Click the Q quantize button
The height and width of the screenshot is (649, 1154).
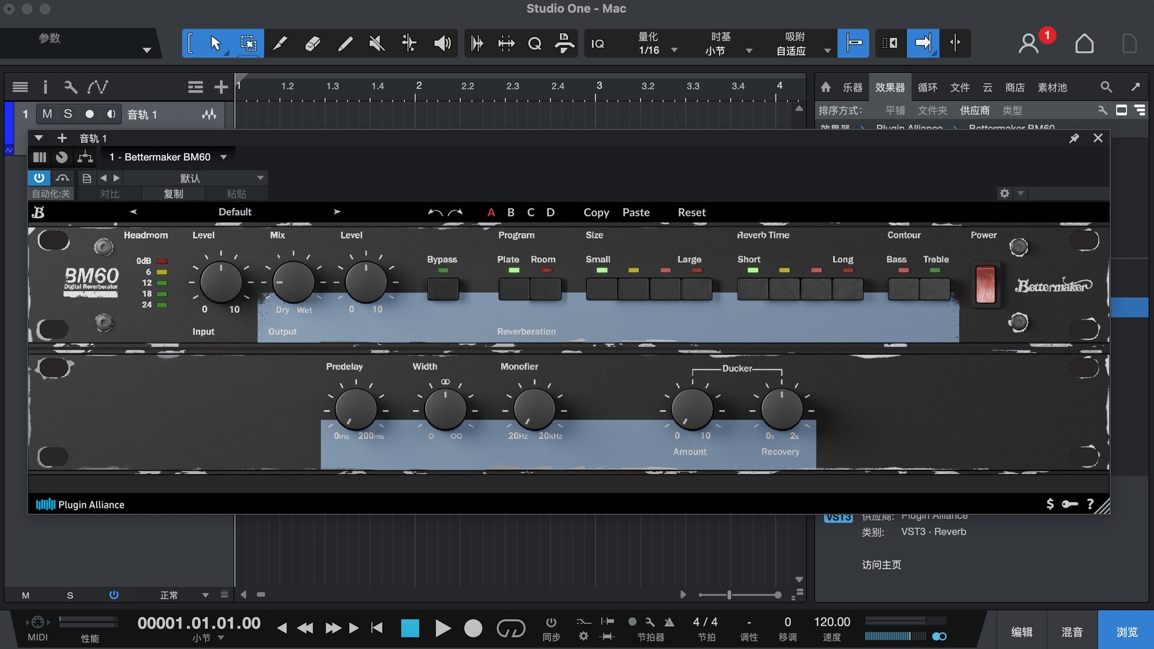tap(534, 43)
